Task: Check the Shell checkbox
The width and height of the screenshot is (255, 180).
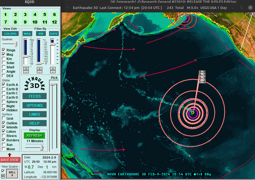Action: [4, 67]
